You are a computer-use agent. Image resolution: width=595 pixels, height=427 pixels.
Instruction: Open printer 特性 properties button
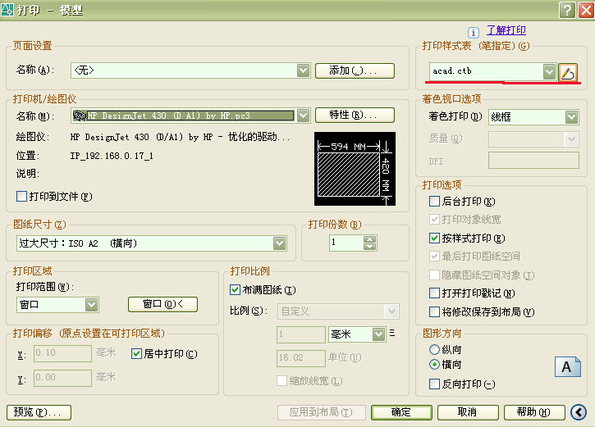355,116
